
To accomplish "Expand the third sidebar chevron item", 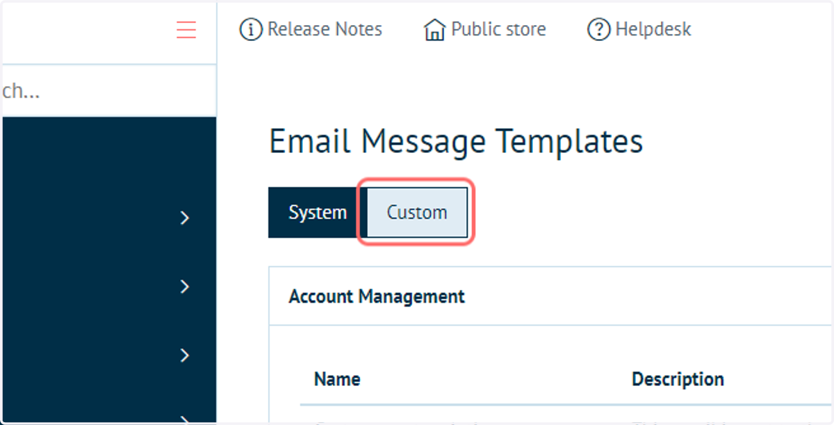I will (x=184, y=355).
